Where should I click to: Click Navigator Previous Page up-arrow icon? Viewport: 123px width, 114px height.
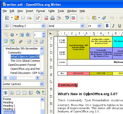[22, 35]
